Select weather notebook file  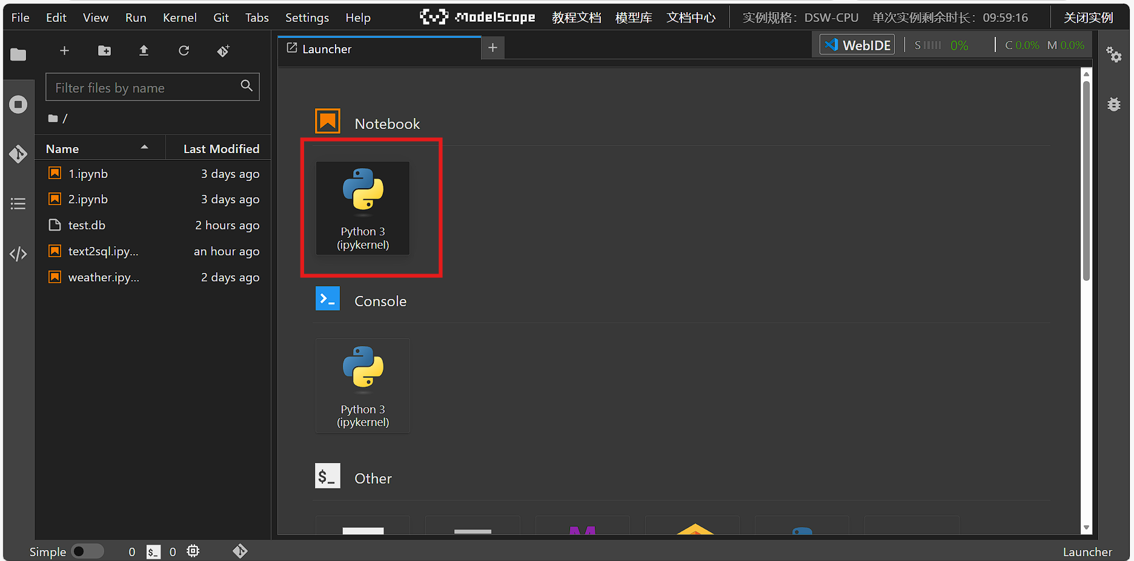click(153, 277)
